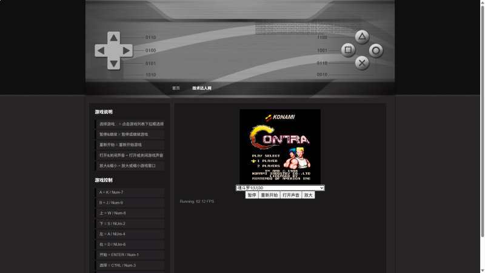The width and height of the screenshot is (485, 273).
Task: Click the 打开声音 sound button
Action: (291, 195)
